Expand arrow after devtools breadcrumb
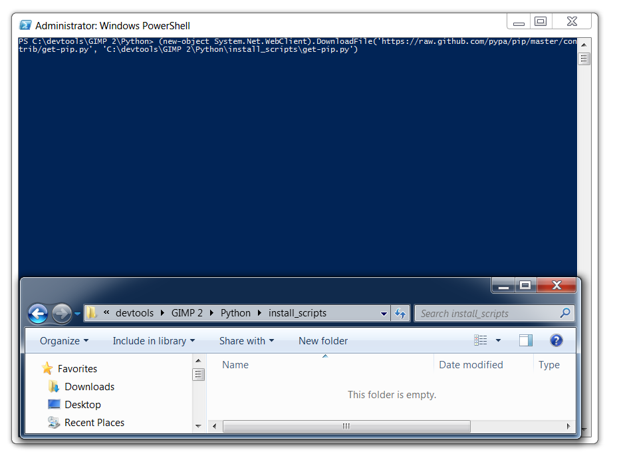Viewport: 617px width, 454px height. [x=162, y=313]
